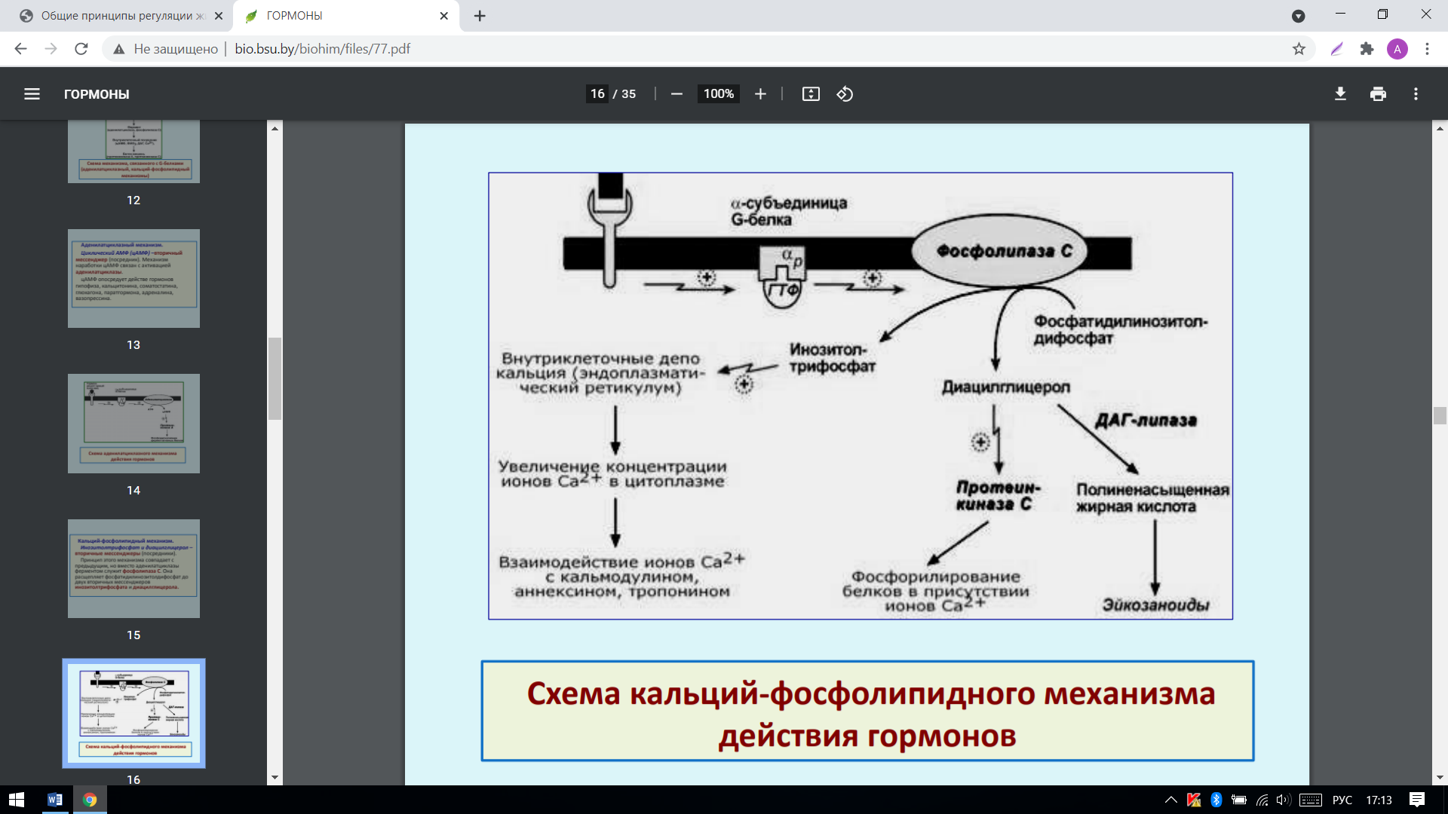Screen dimensions: 1448x814
Task: Bookmark this page with star icon
Action: (1299, 49)
